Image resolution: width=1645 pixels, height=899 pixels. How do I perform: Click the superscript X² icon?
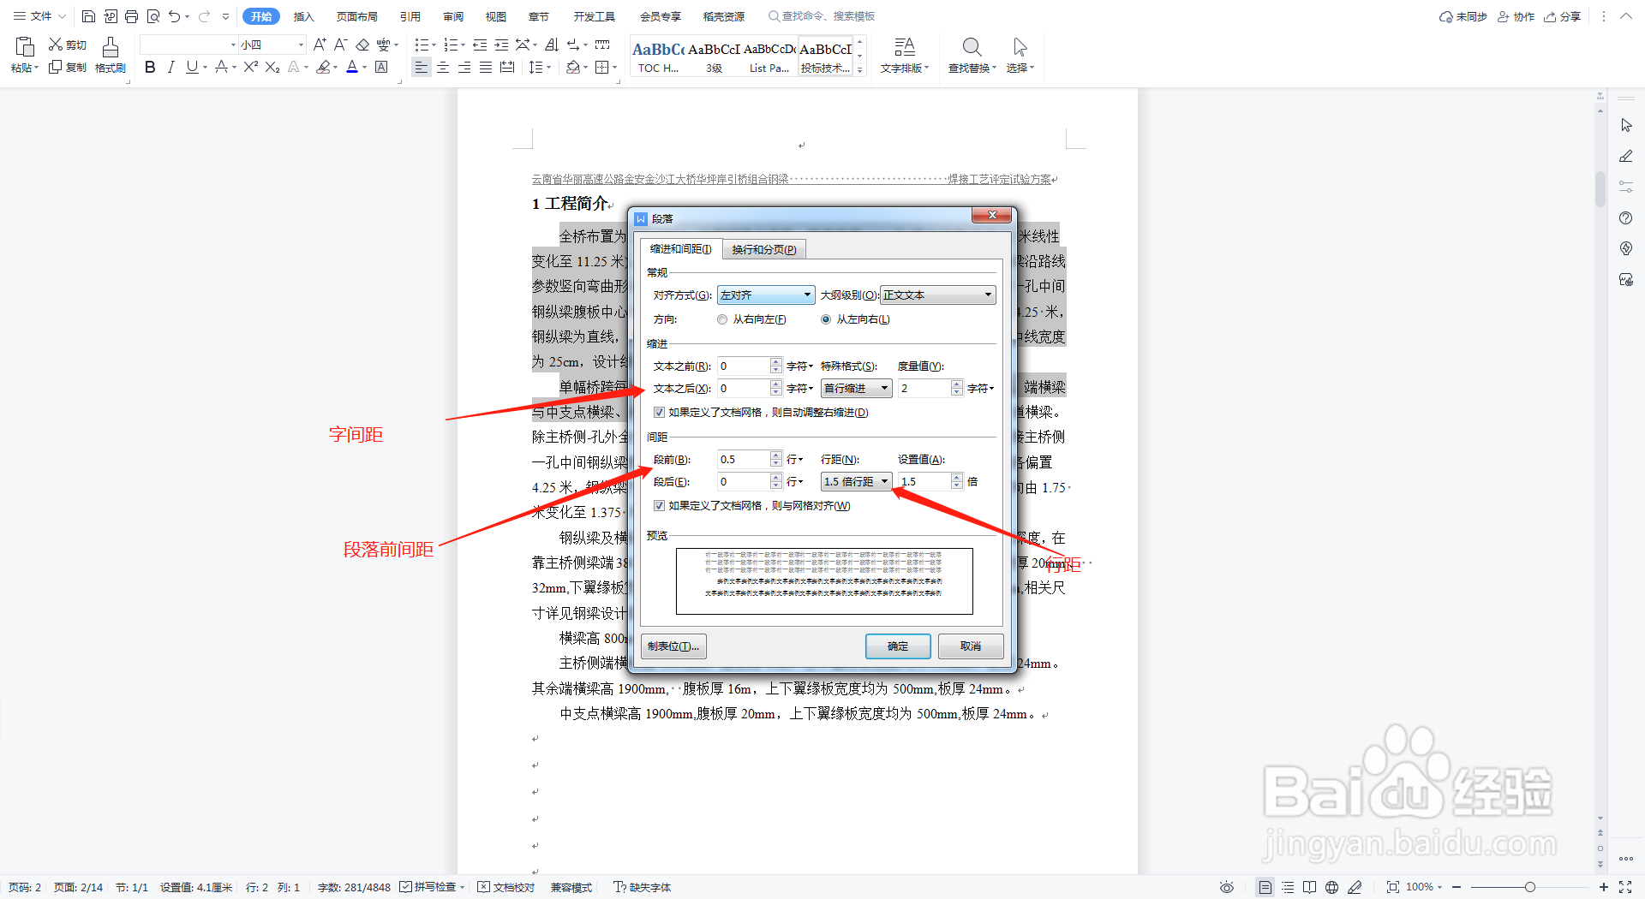point(249,67)
